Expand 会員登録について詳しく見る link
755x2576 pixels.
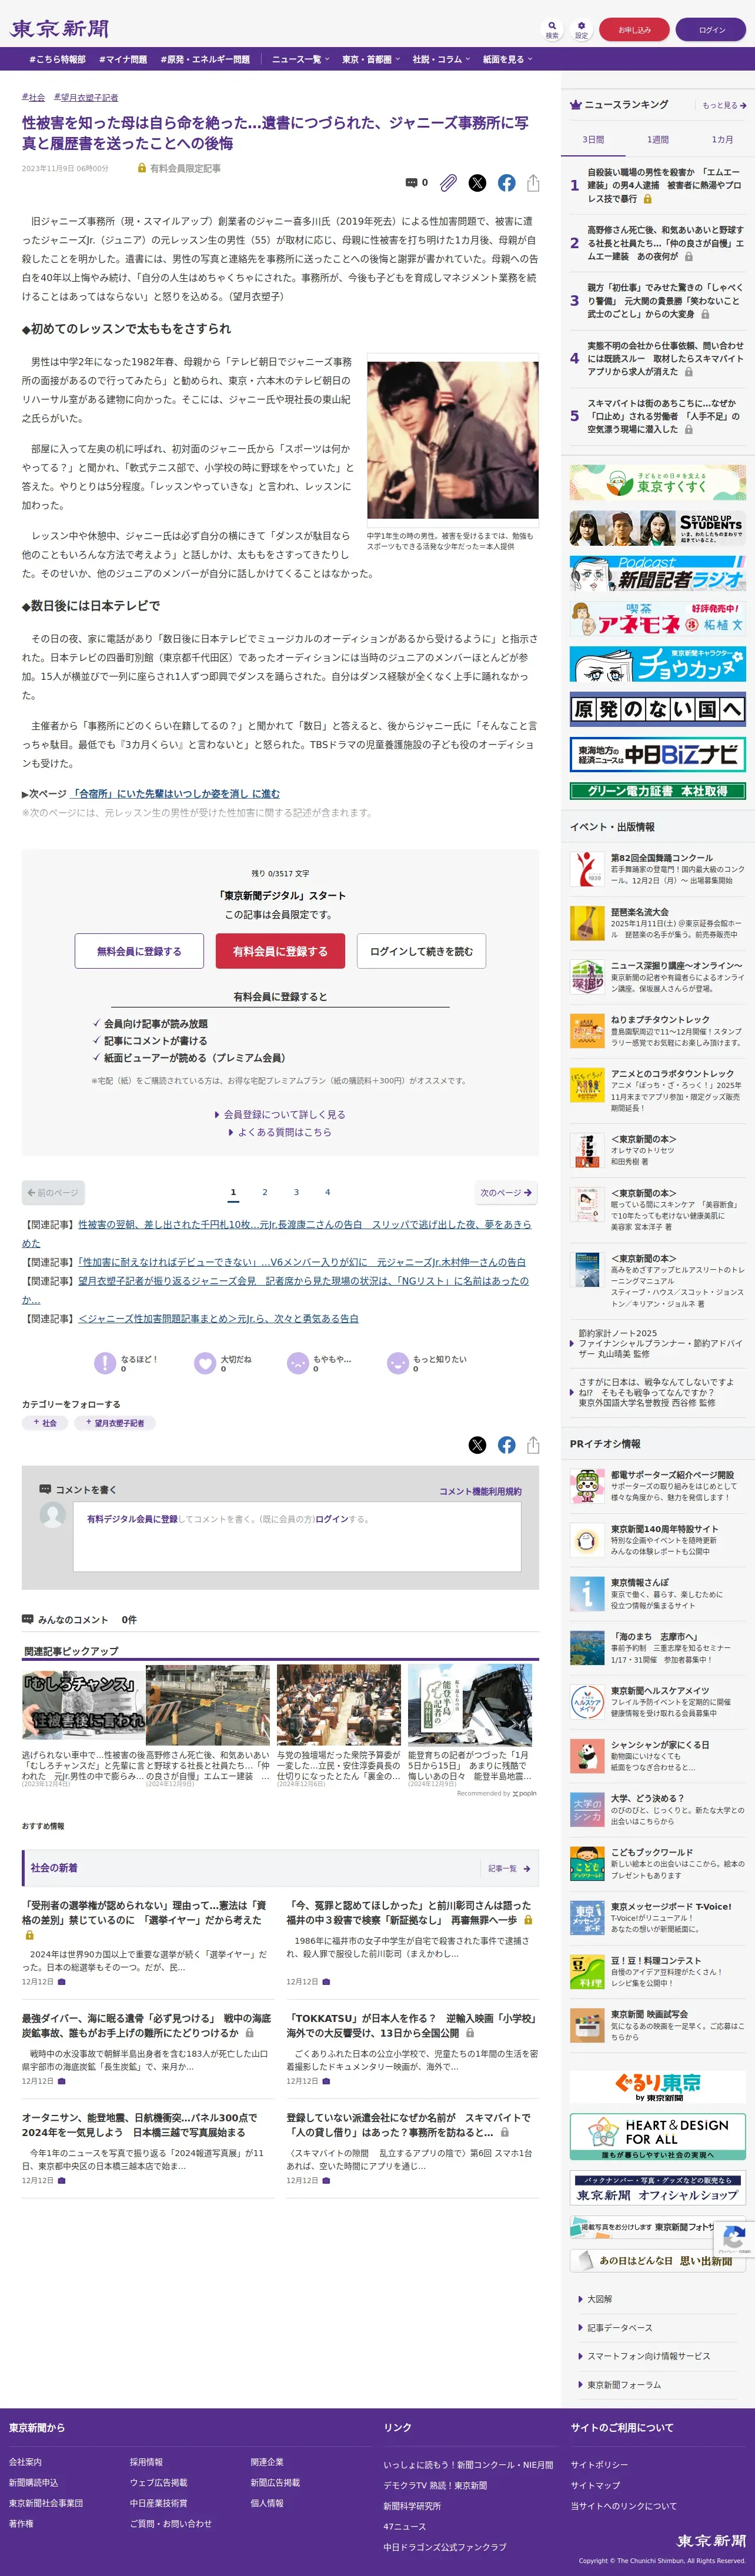(280, 1114)
